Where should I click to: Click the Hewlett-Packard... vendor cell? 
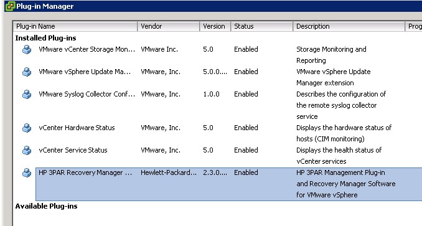[x=169, y=172]
